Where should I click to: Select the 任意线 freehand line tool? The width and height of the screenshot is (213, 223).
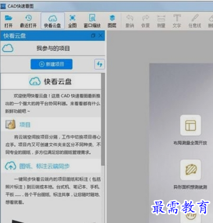pyautogui.click(x=195, y=21)
